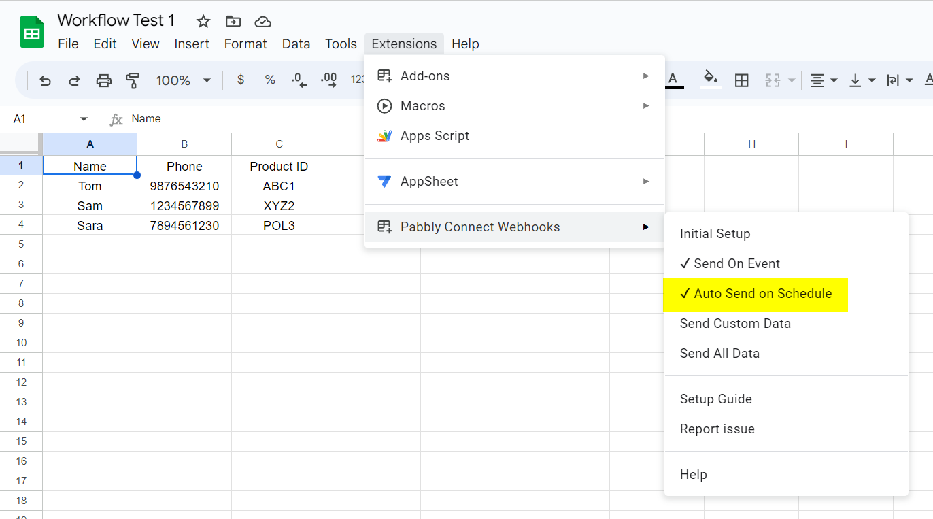Viewport: 933px width, 519px height.
Task: Select the phone cell 1234567899
Action: [x=184, y=205]
